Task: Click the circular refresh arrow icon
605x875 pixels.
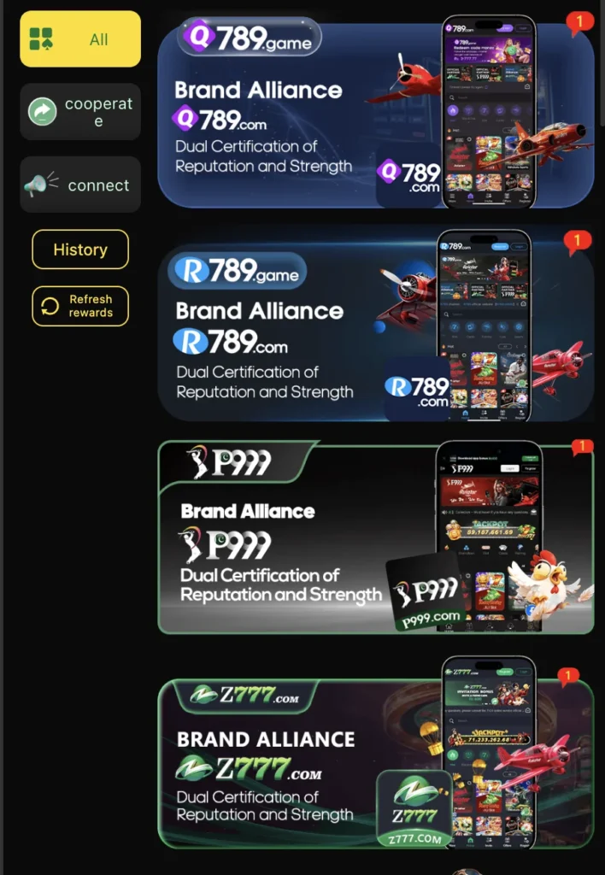Action: [50, 306]
